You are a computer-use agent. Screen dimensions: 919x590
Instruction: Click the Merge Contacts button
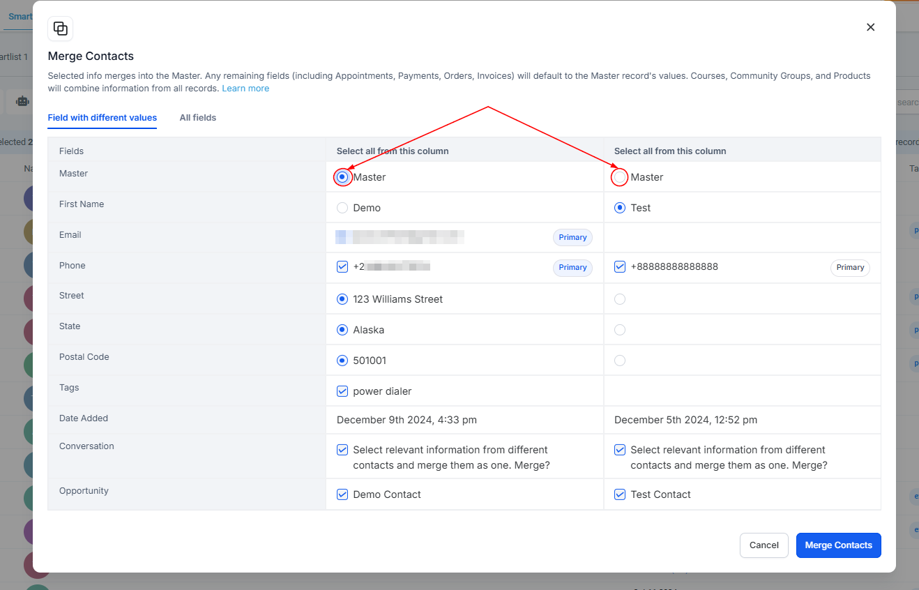click(839, 545)
